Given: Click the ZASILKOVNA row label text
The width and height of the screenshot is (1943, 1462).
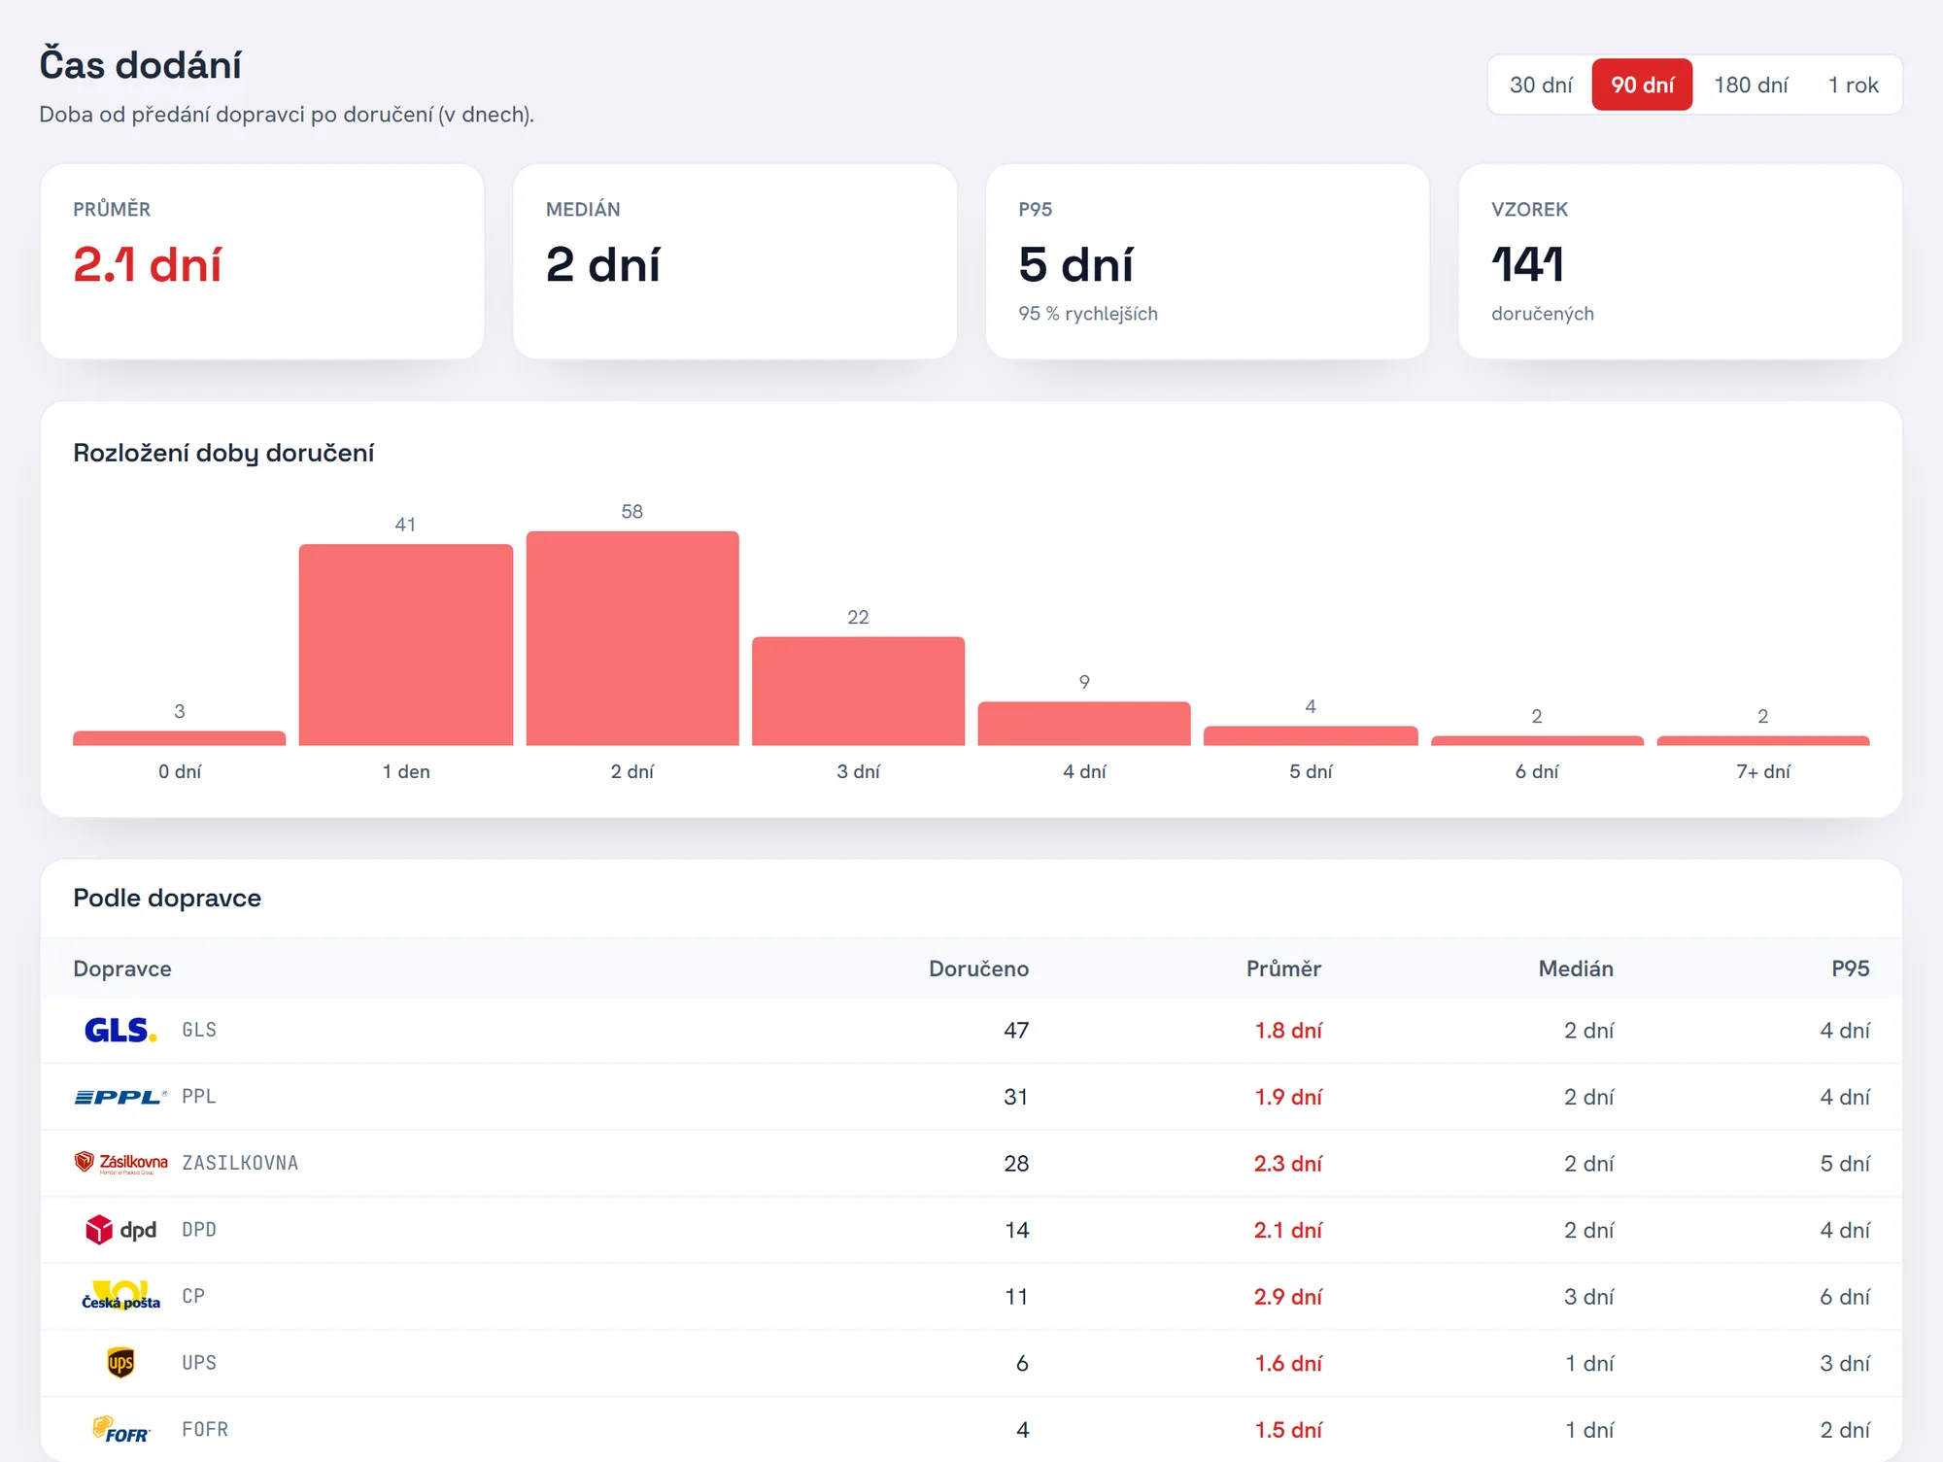Looking at the screenshot, I should [x=240, y=1163].
